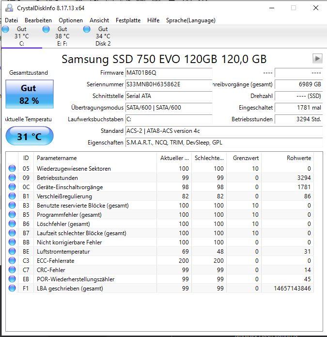
Task: Click status icon of 09 Betriebsstunden row
Action: click(12, 177)
